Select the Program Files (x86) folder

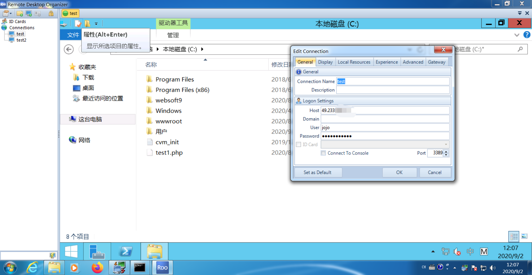pyautogui.click(x=182, y=90)
